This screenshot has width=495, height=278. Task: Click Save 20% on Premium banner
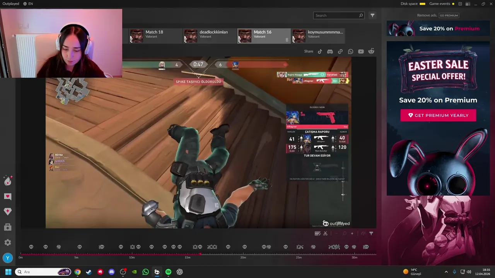tap(439, 29)
